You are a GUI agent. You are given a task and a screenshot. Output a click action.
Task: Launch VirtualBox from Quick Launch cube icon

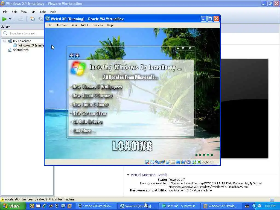[57, 206]
